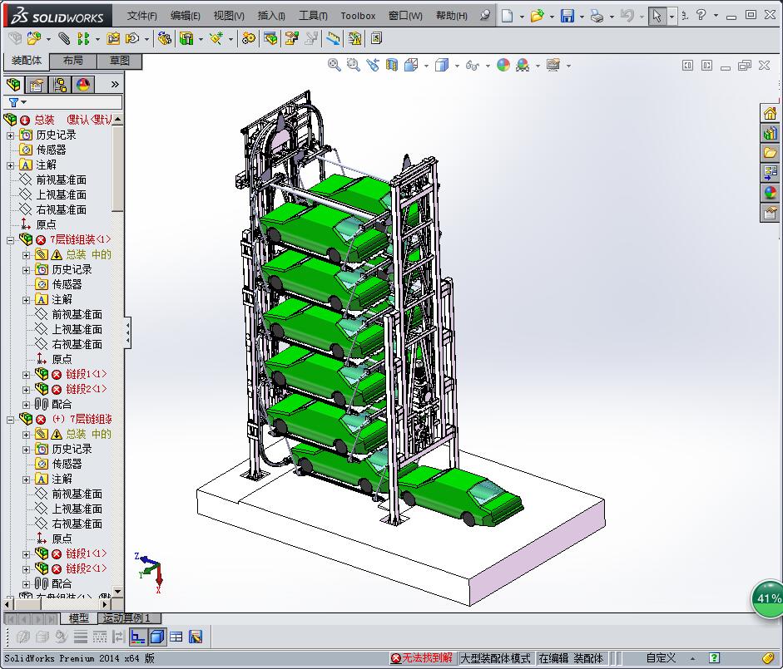Click the 自定义 status bar units button
Screen dimensions: 783x669
coord(661,658)
